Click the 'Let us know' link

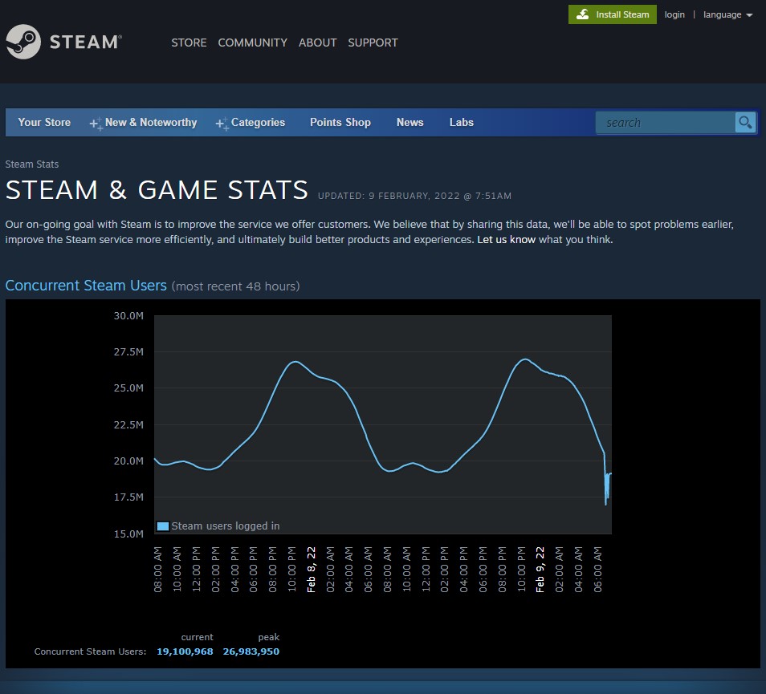point(506,240)
